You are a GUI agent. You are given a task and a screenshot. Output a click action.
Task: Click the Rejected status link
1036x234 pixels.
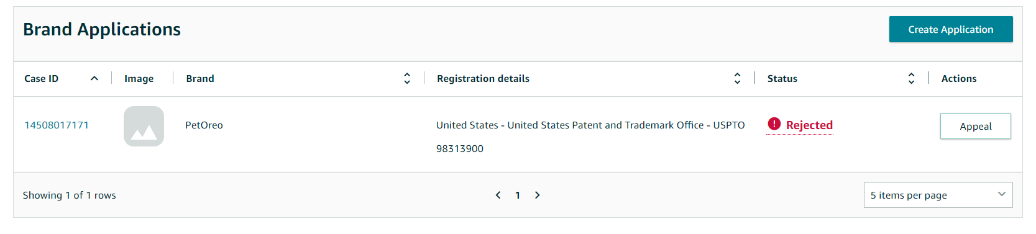[x=809, y=125]
